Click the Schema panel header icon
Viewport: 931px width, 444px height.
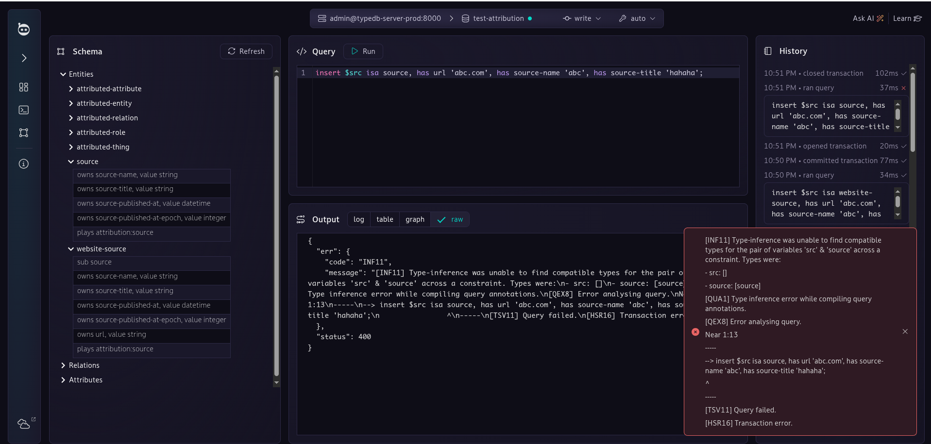coord(61,51)
